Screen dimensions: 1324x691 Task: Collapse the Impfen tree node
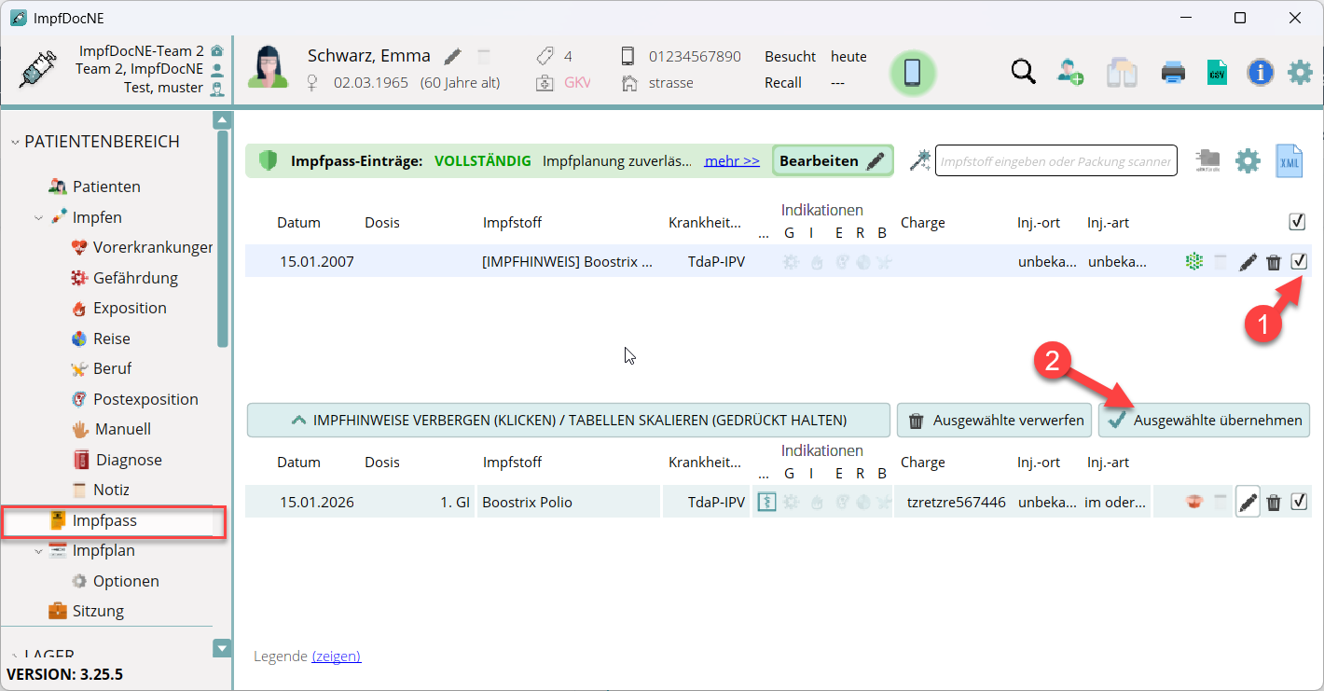point(38,218)
